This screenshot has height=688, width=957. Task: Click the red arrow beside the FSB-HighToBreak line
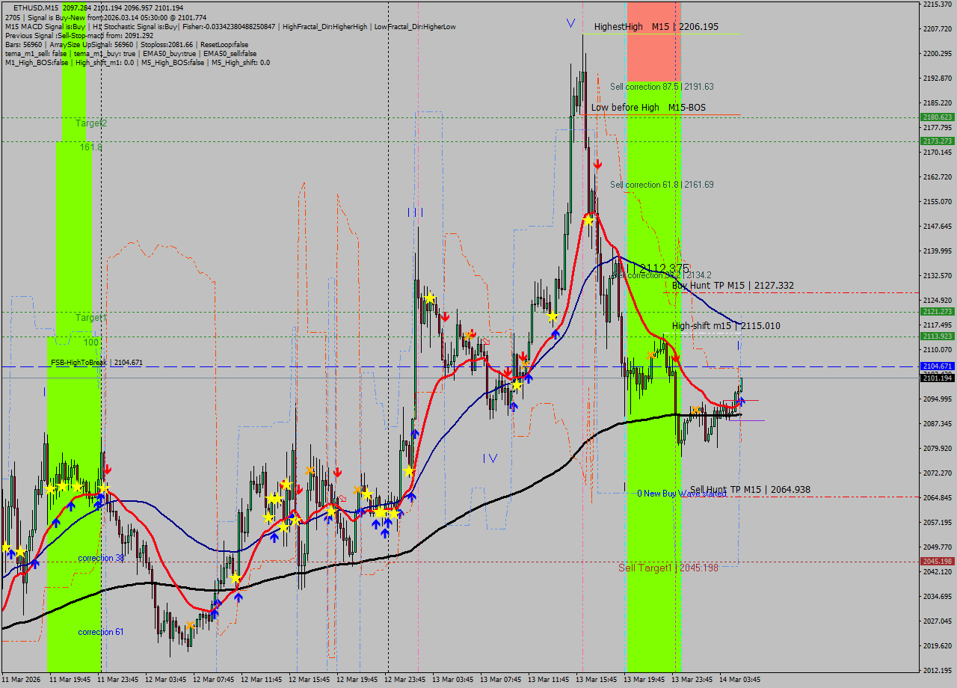tap(675, 358)
